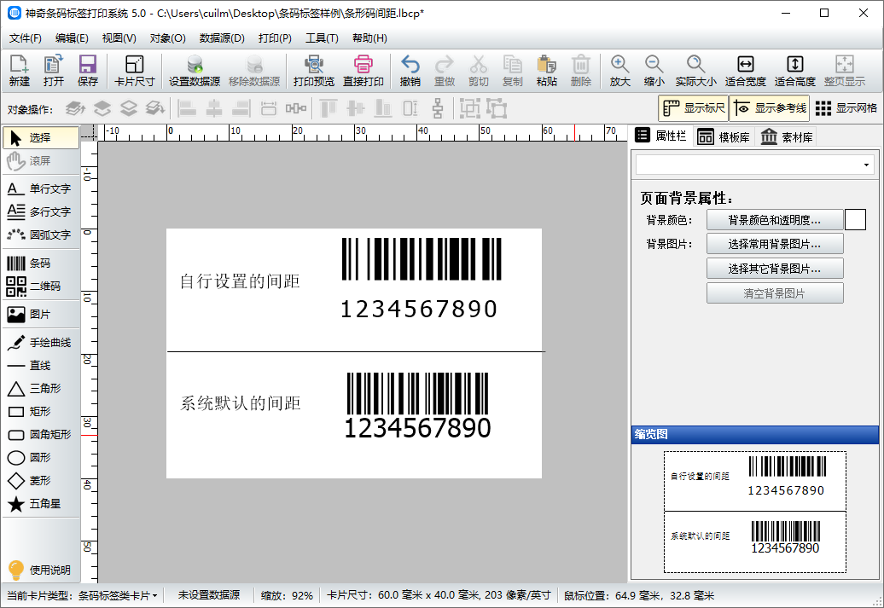Maximize the application window
Viewport: 884px width, 608px height.
(x=824, y=13)
